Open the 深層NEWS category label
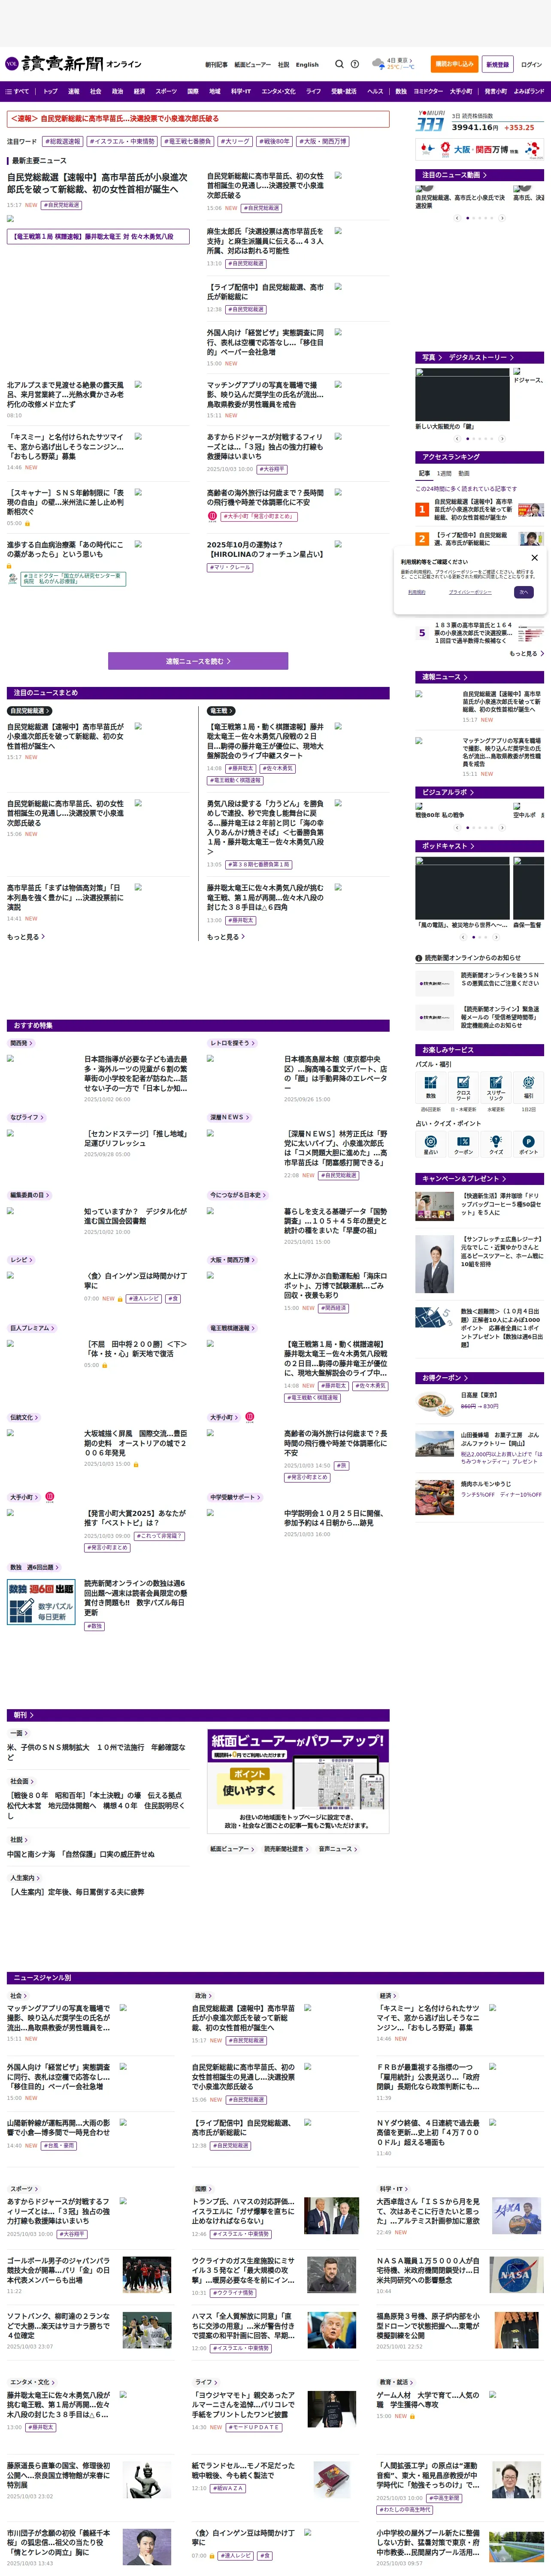551x2576 pixels. (x=229, y=1117)
